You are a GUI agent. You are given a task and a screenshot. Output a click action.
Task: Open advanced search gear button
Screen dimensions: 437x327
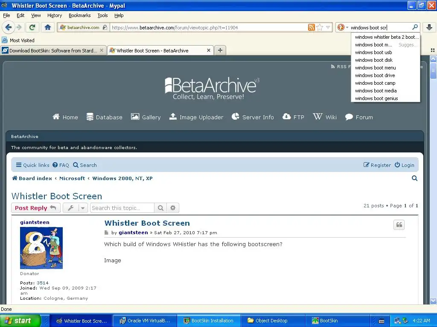(x=173, y=208)
